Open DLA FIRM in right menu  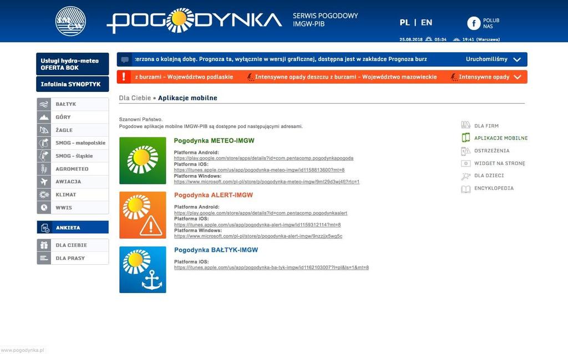click(486, 126)
